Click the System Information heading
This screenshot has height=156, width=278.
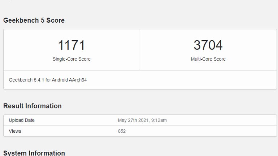(34, 153)
